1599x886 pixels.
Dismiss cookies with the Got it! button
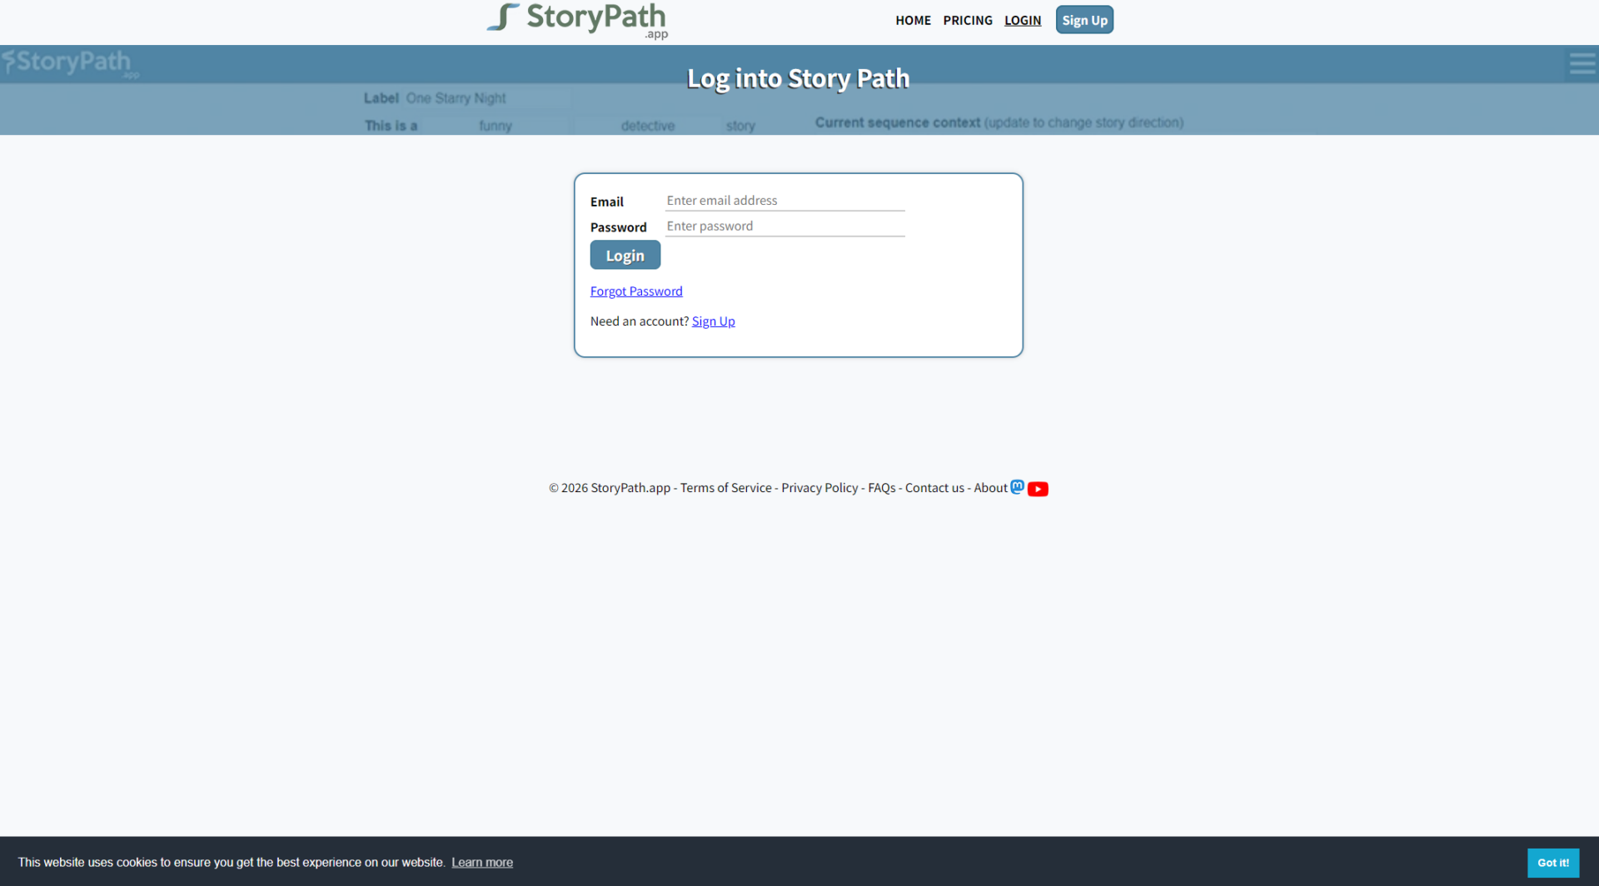tap(1553, 863)
